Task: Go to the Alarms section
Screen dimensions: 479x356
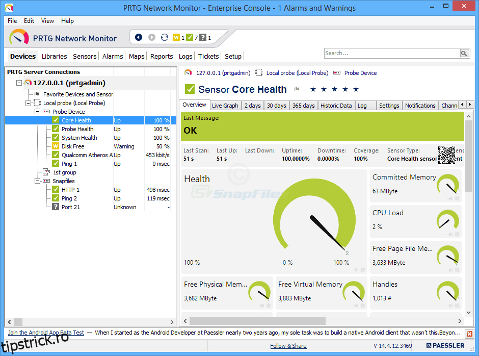Action: [113, 56]
